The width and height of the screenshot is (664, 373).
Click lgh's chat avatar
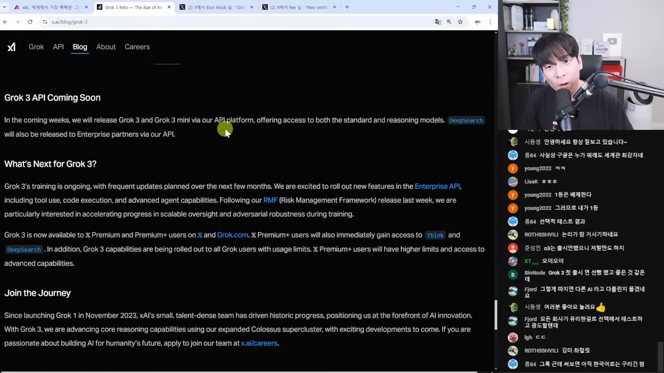513,337
